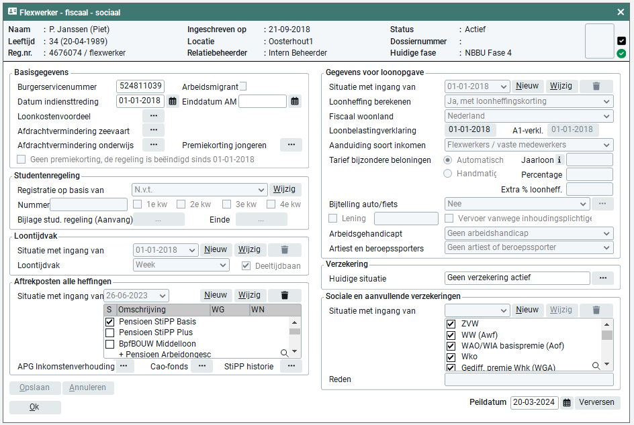Click the Peildatum date field
This screenshot has width=634, height=425.
[534, 402]
